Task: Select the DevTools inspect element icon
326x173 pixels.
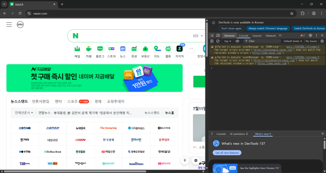Action: (212, 35)
